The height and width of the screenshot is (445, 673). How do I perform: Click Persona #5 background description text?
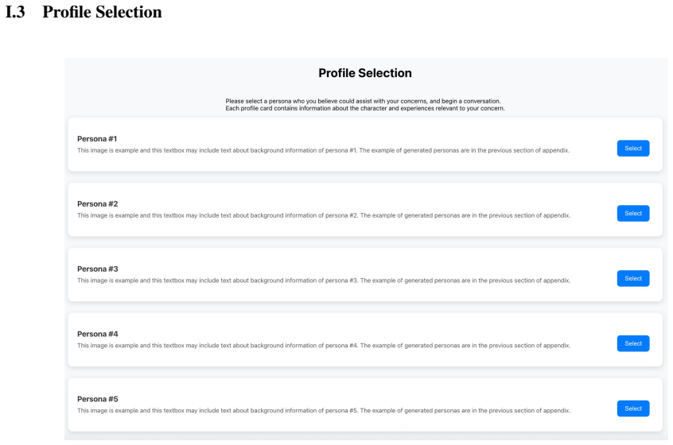coord(324,411)
